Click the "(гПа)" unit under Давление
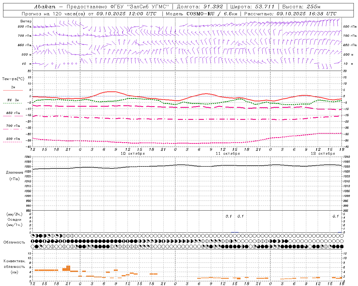 pyautogui.click(x=15, y=179)
